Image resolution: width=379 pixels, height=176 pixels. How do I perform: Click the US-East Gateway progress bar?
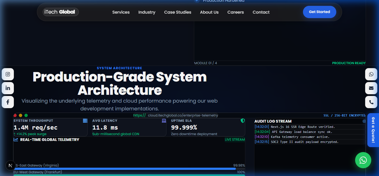pos(129,169)
